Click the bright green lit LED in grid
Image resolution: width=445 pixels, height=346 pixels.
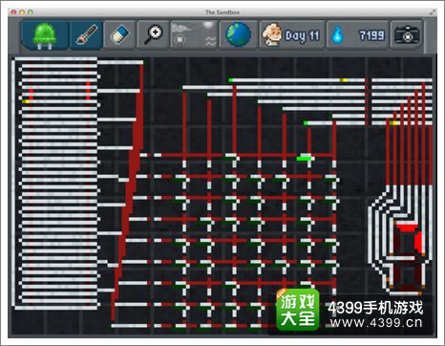pos(304,158)
